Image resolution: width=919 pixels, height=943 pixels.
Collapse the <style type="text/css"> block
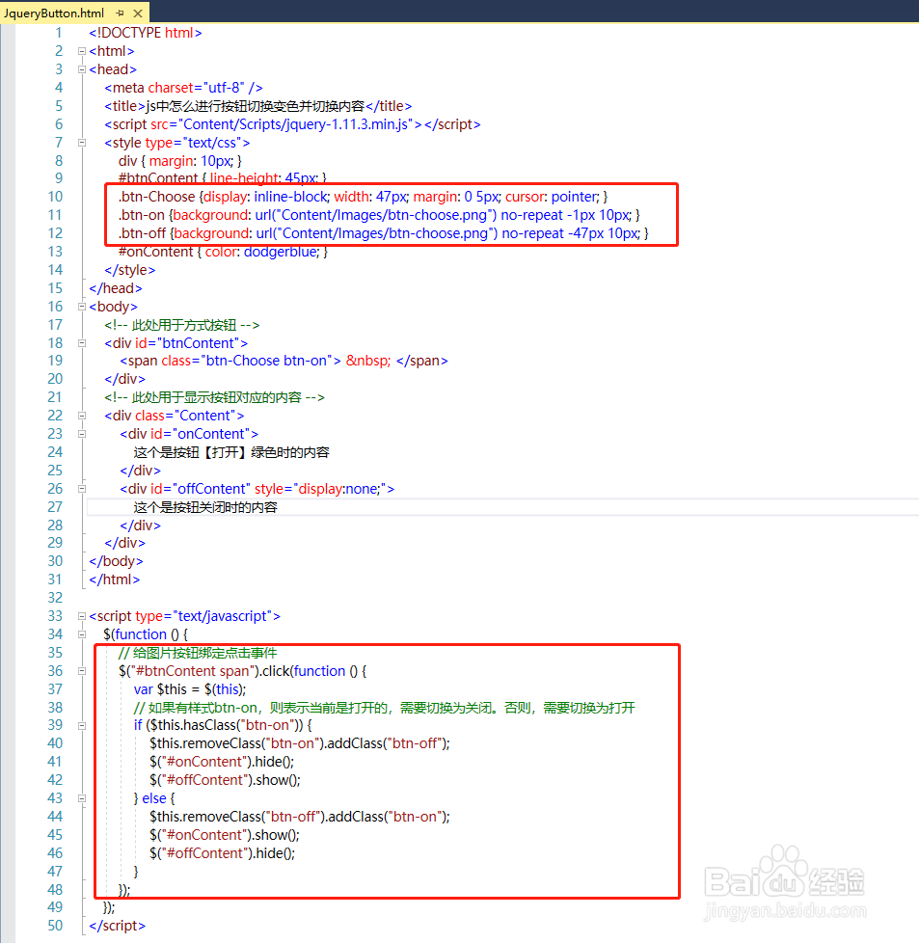(x=82, y=143)
